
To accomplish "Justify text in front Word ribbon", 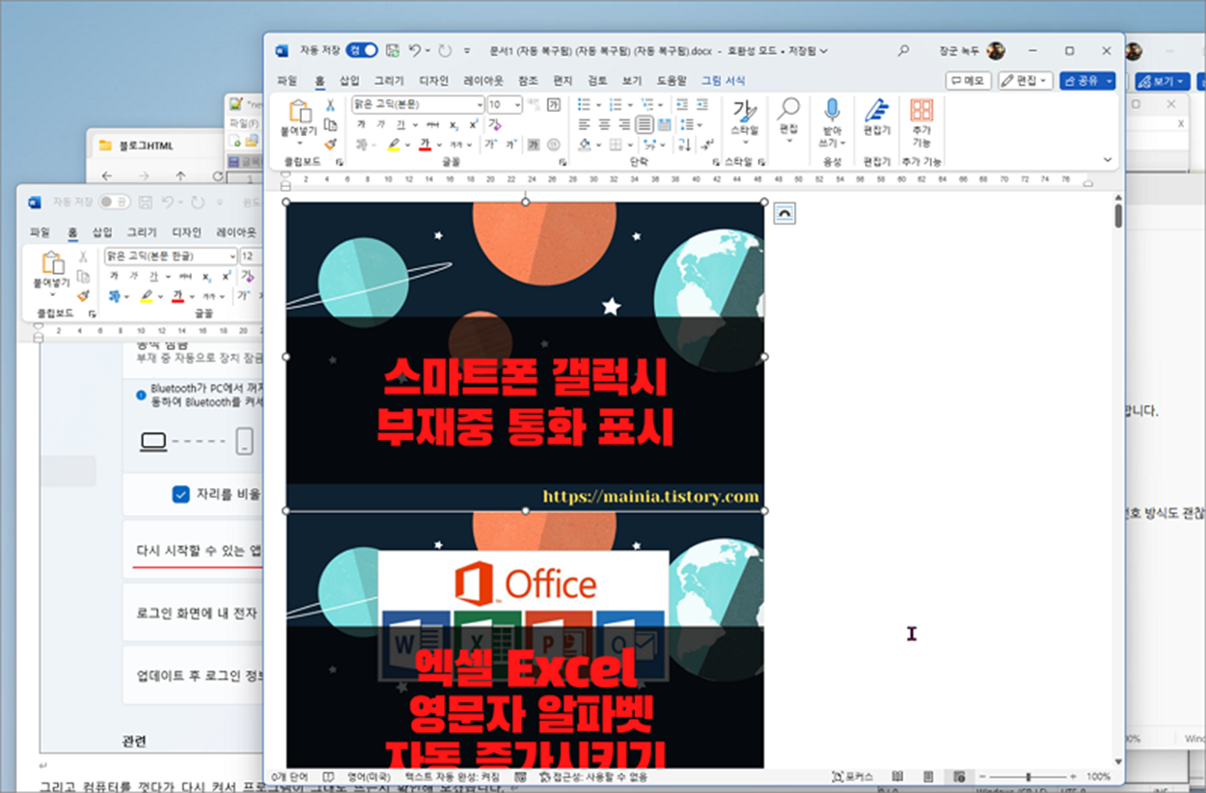I will 644,124.
